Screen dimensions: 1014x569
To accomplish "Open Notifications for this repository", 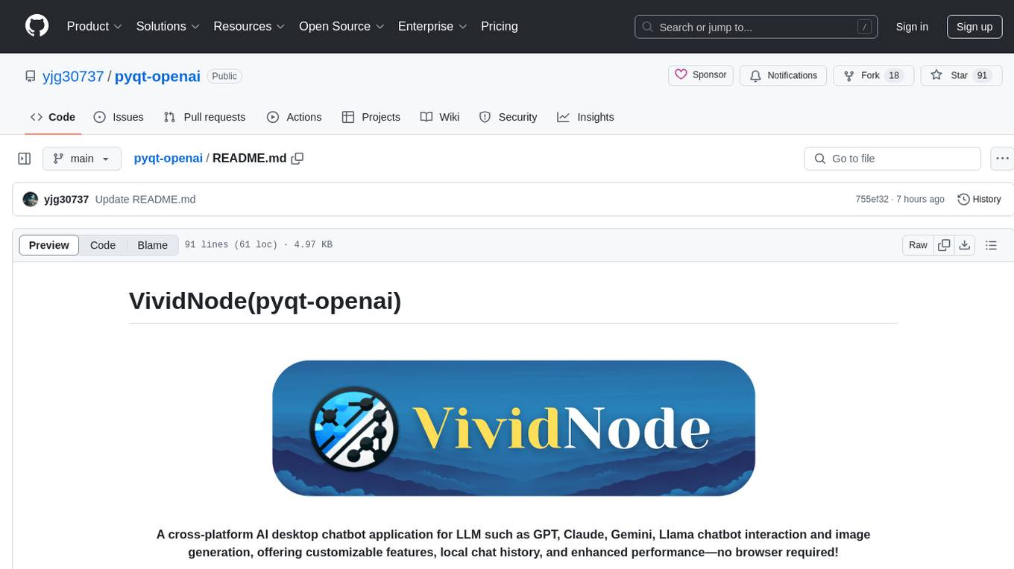I will (x=784, y=75).
